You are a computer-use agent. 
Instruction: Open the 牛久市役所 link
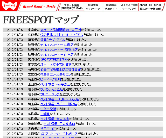[x=48, y=109]
